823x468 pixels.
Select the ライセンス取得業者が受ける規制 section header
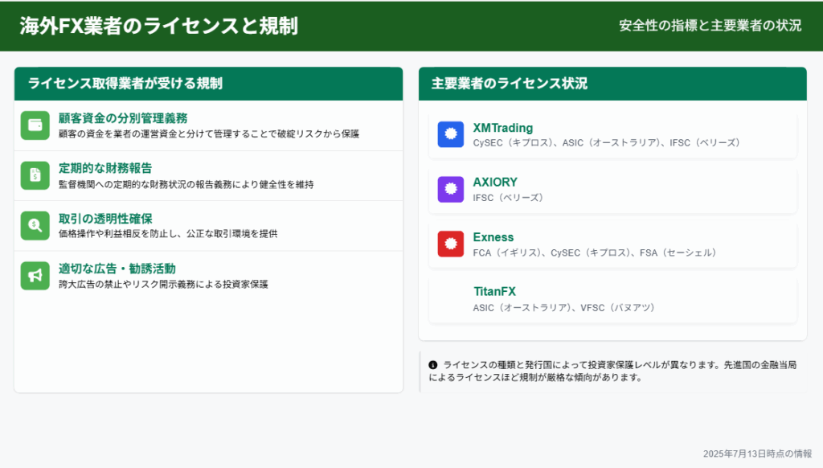point(125,84)
